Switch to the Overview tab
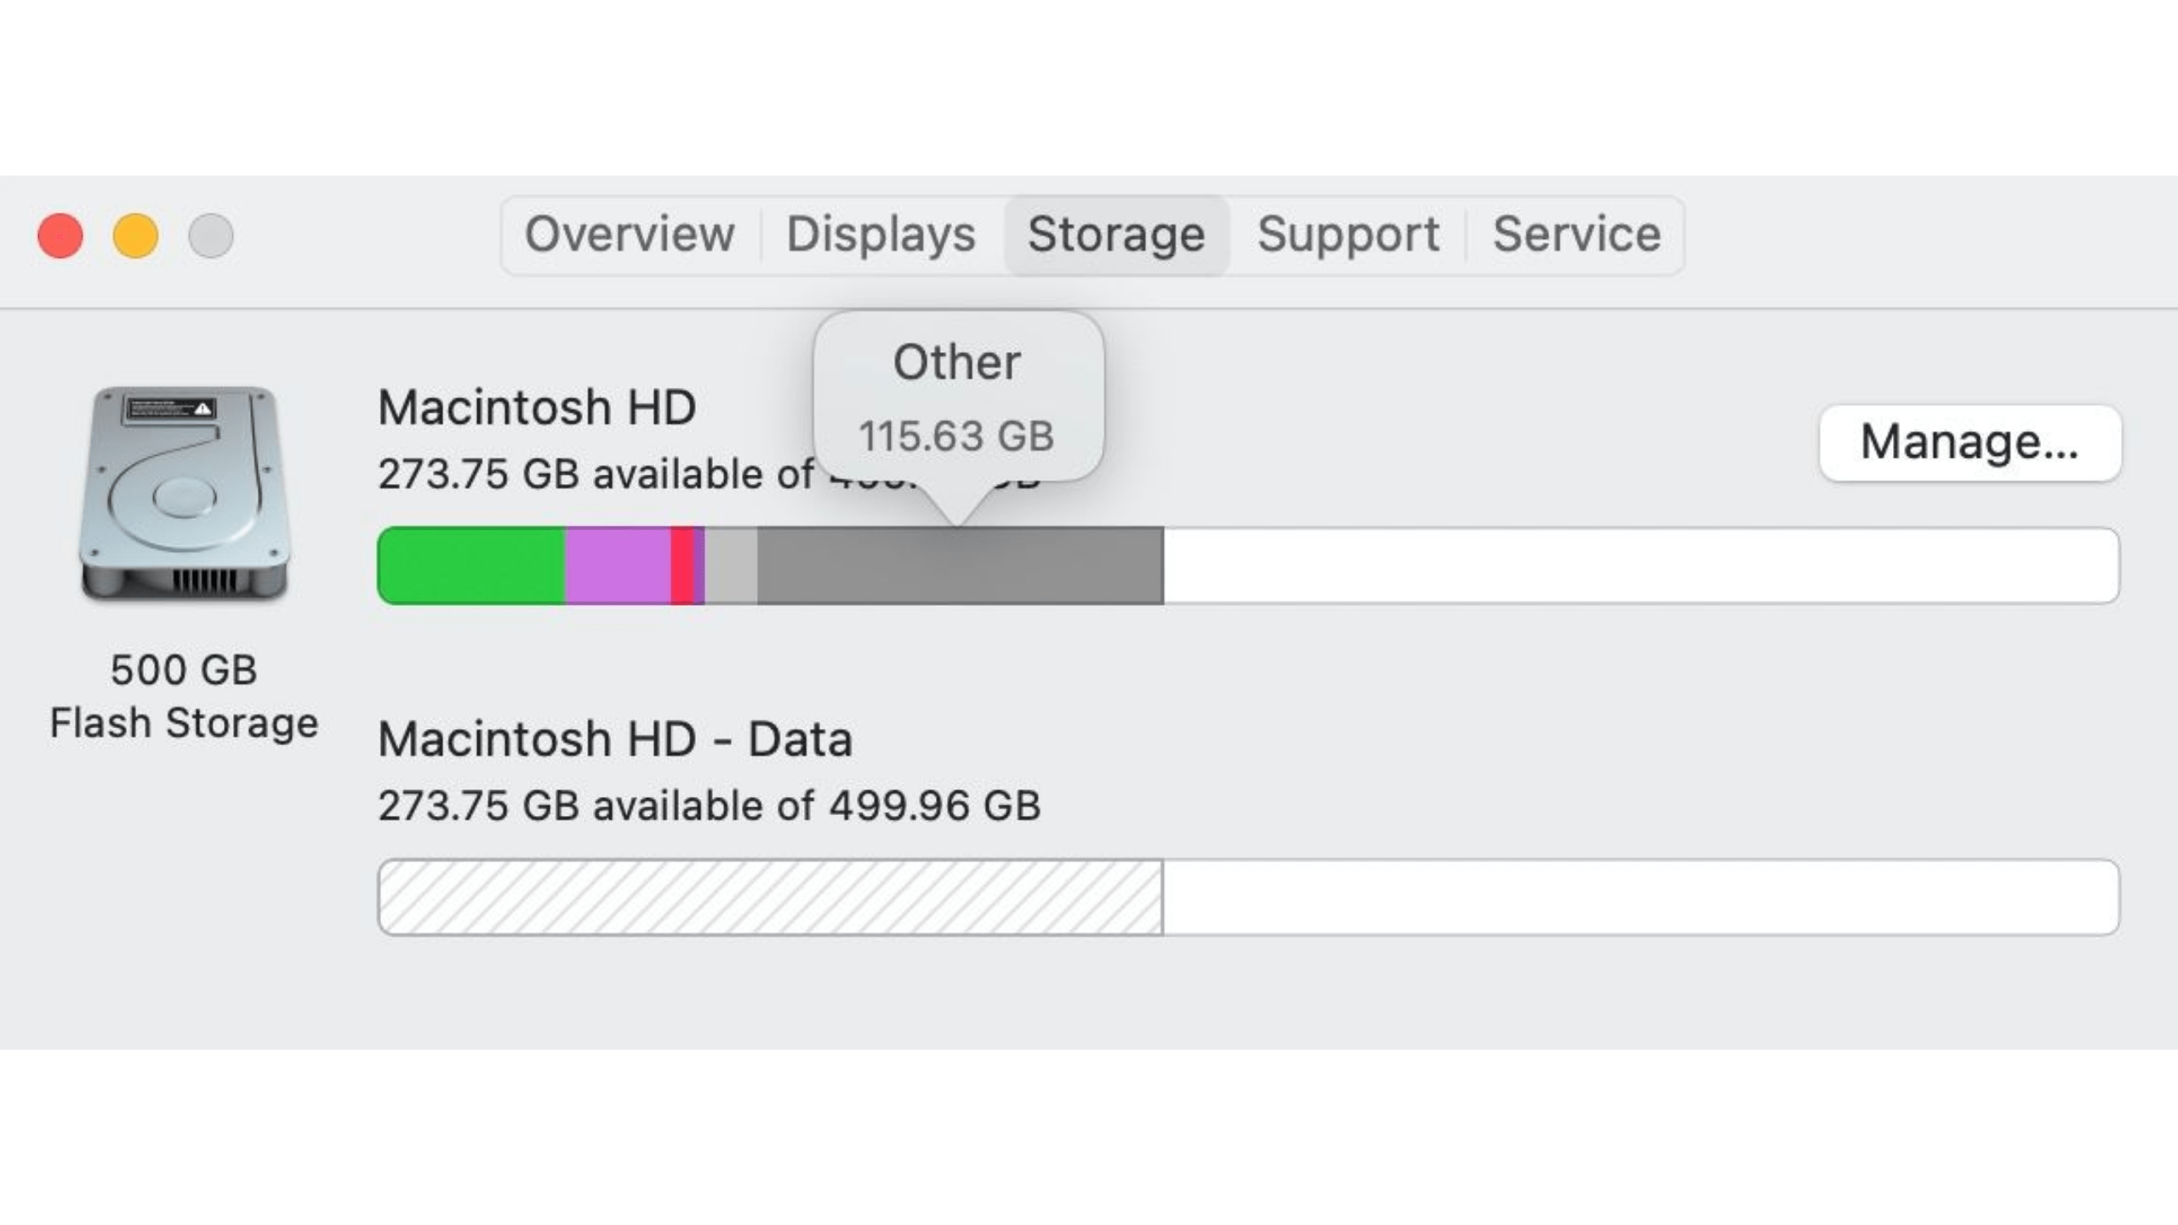This screenshot has width=2178, height=1225. [630, 235]
